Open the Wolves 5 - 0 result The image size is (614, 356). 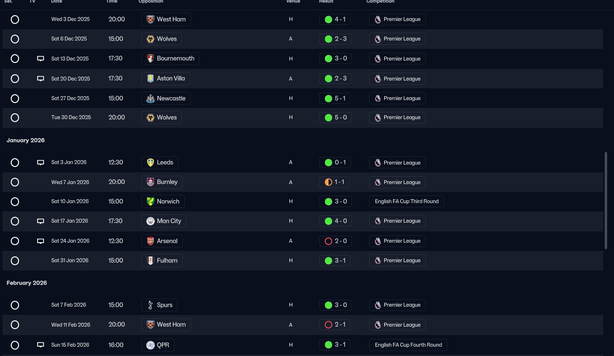pos(335,117)
